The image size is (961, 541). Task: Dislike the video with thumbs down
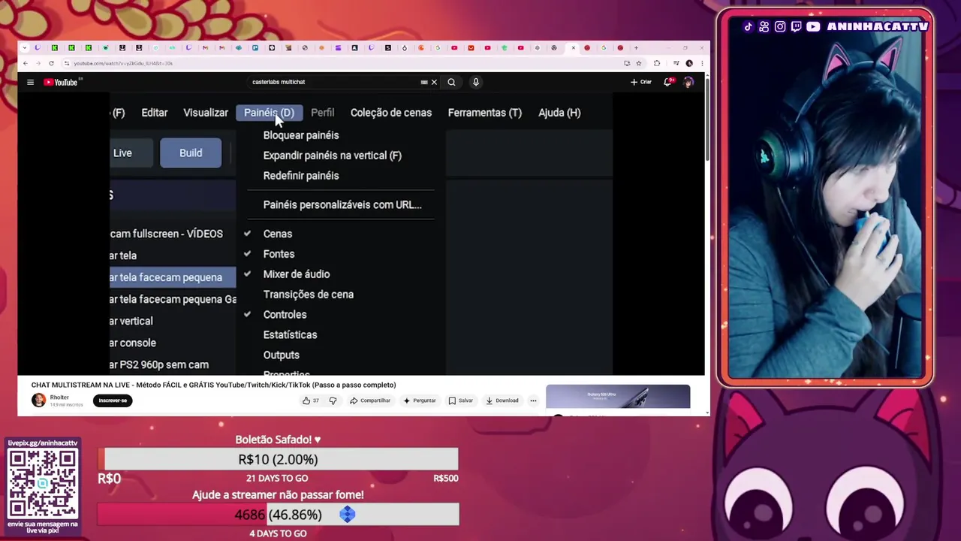333,400
